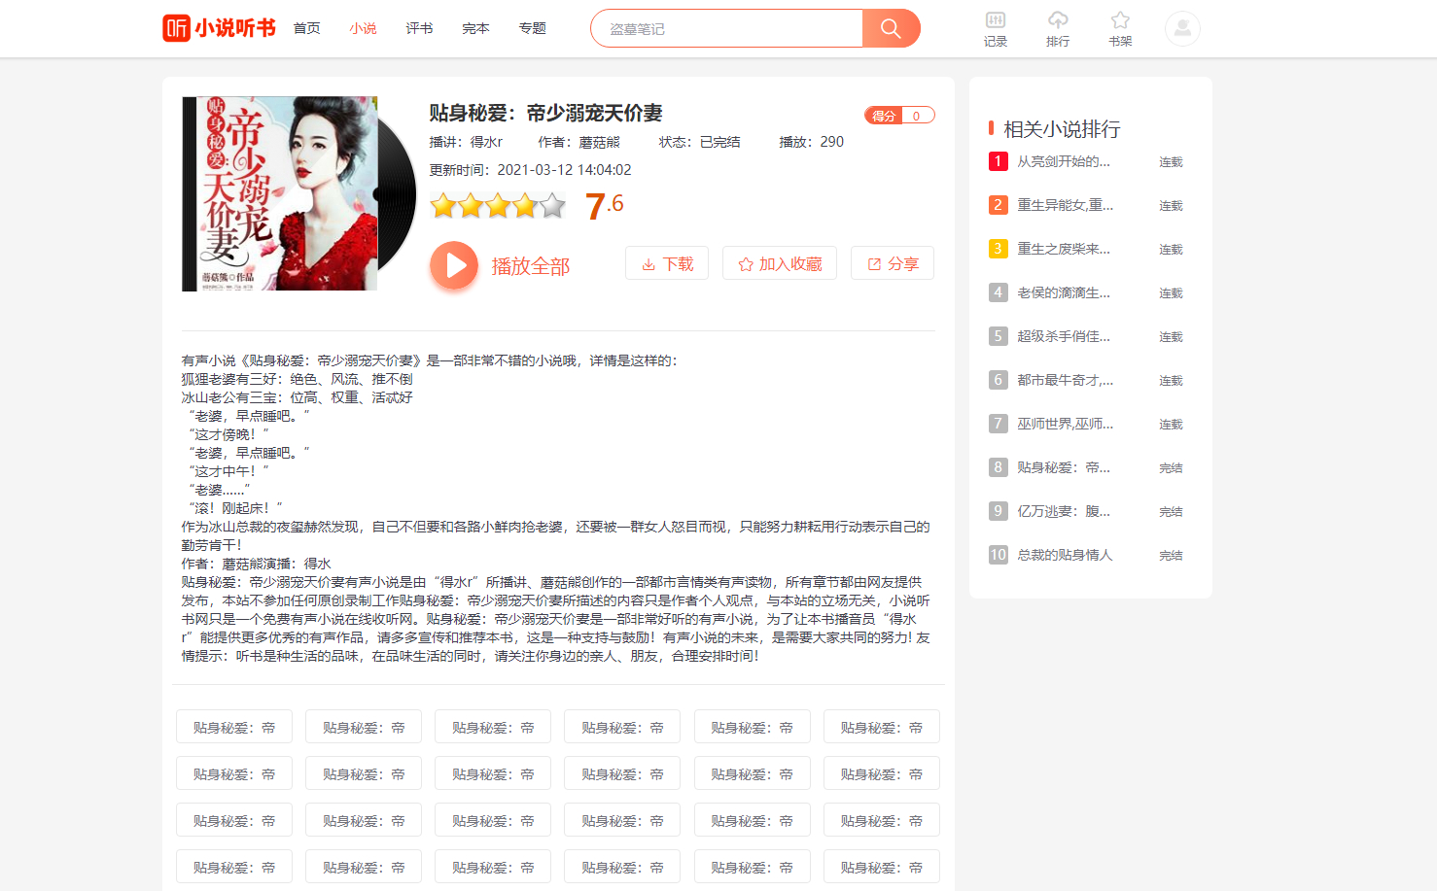Open the 记录 history icon

point(996,29)
